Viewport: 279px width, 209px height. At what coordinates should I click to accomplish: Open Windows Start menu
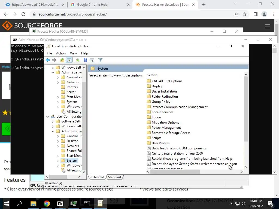click(7, 204)
